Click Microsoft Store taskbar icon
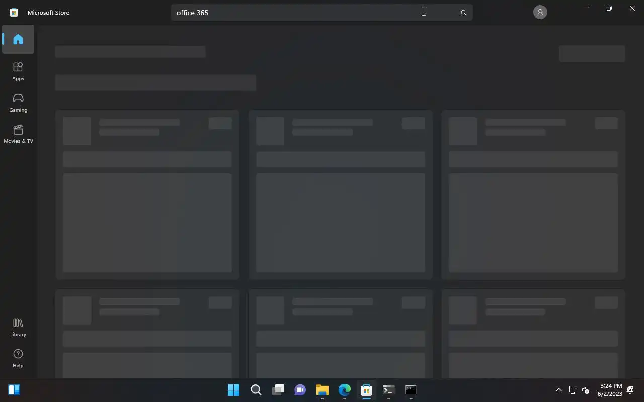The height and width of the screenshot is (402, 644). (x=366, y=390)
